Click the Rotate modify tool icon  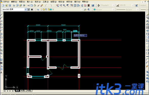pyautogui.click(x=147, y=34)
